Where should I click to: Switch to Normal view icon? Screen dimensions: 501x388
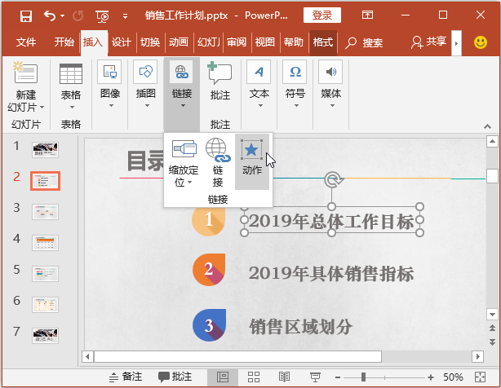point(223,377)
